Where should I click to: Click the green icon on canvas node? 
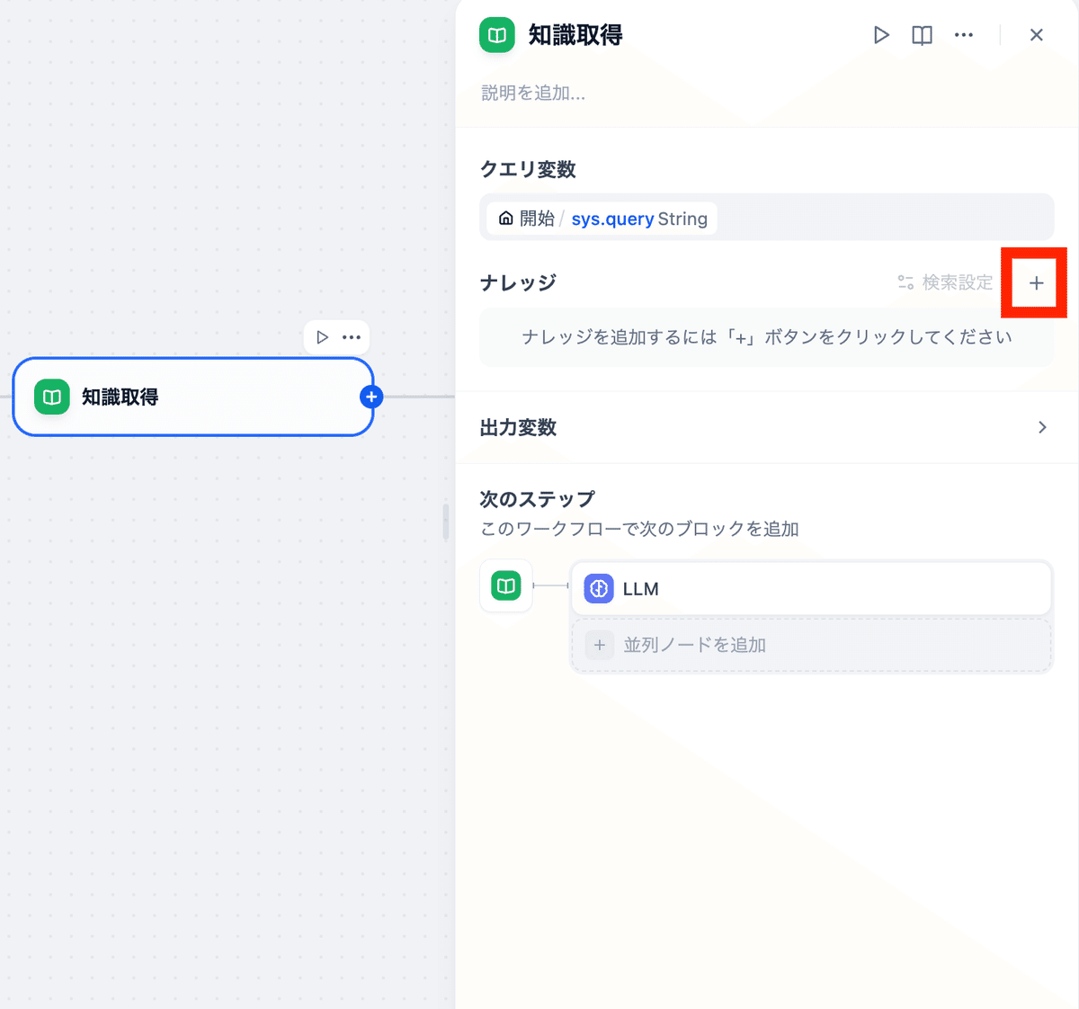[x=52, y=397]
